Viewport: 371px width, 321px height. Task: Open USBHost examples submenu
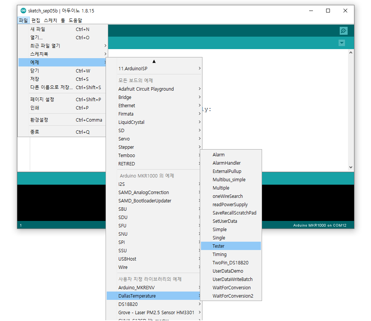coord(153,259)
